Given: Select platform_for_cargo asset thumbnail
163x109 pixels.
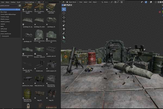Looking at the screenshot, I should [27, 79].
